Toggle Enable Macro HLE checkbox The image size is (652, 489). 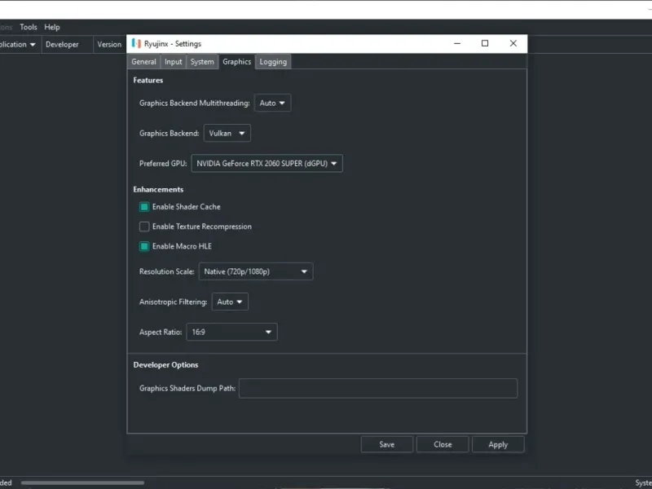144,247
